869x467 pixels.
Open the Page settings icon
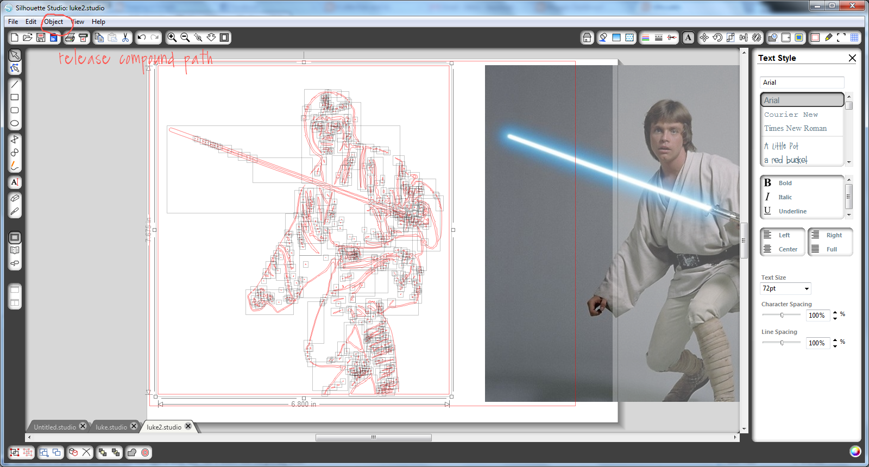(x=815, y=37)
